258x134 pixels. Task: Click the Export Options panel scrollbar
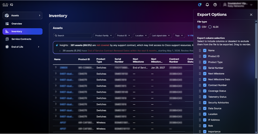(x=256, y=51)
